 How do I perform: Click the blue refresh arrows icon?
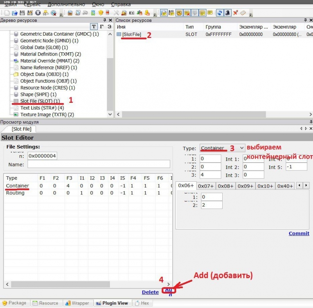click(219, 13)
